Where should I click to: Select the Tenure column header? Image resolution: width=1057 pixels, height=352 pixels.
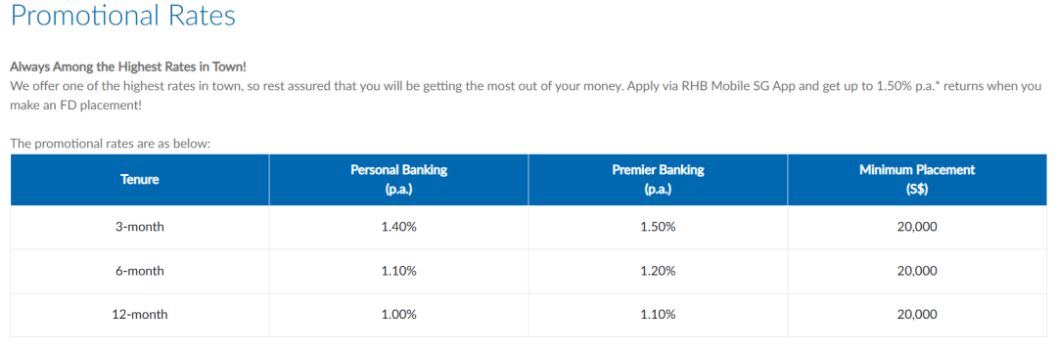click(140, 180)
